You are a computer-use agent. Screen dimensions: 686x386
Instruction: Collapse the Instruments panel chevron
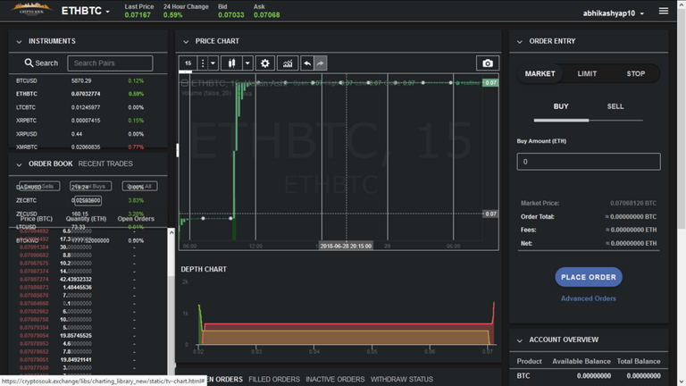click(19, 42)
